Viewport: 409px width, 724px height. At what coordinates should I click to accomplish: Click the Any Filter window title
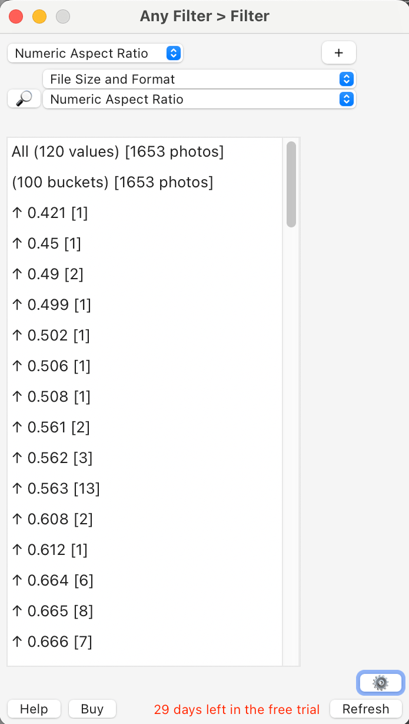click(204, 16)
